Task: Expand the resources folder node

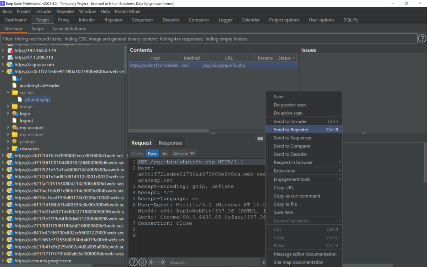Action: coord(8,148)
